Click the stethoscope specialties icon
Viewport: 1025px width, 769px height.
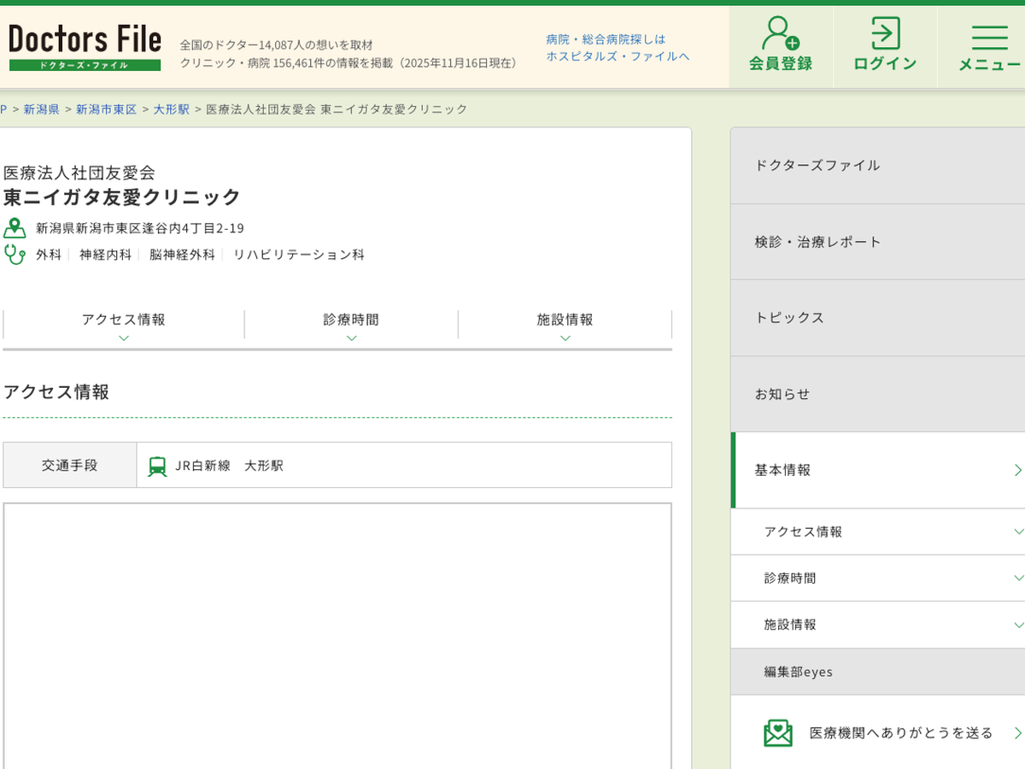pyautogui.click(x=15, y=254)
